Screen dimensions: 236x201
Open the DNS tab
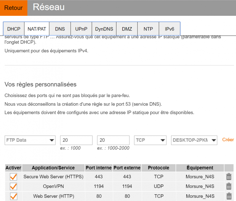coord(60,29)
